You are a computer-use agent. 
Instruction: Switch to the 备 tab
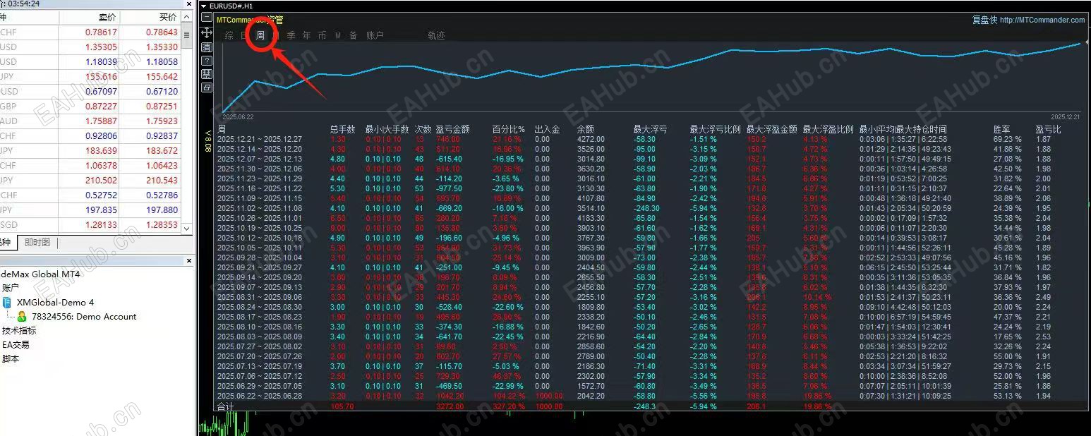354,35
